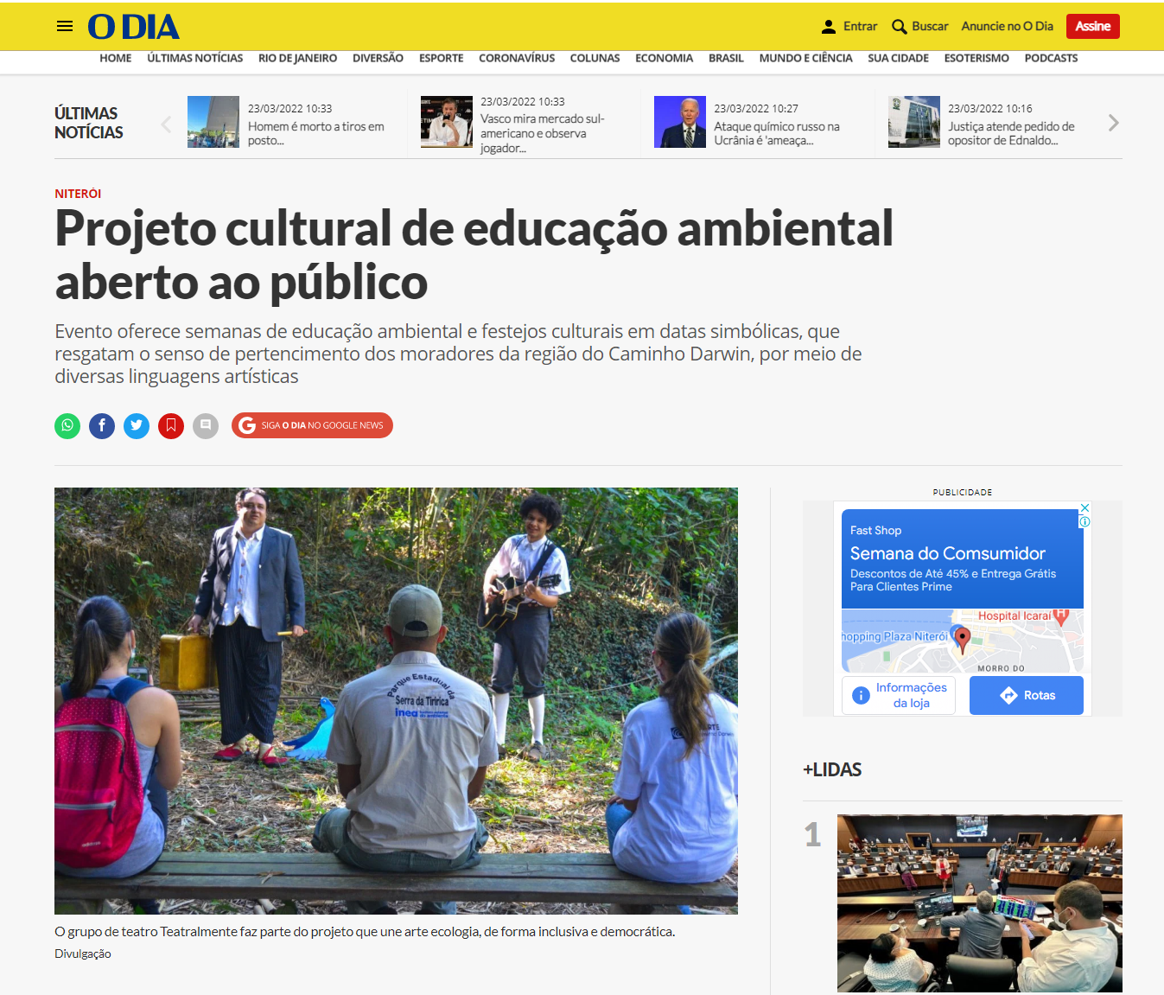Click the Rotas button in ad

1027,695
